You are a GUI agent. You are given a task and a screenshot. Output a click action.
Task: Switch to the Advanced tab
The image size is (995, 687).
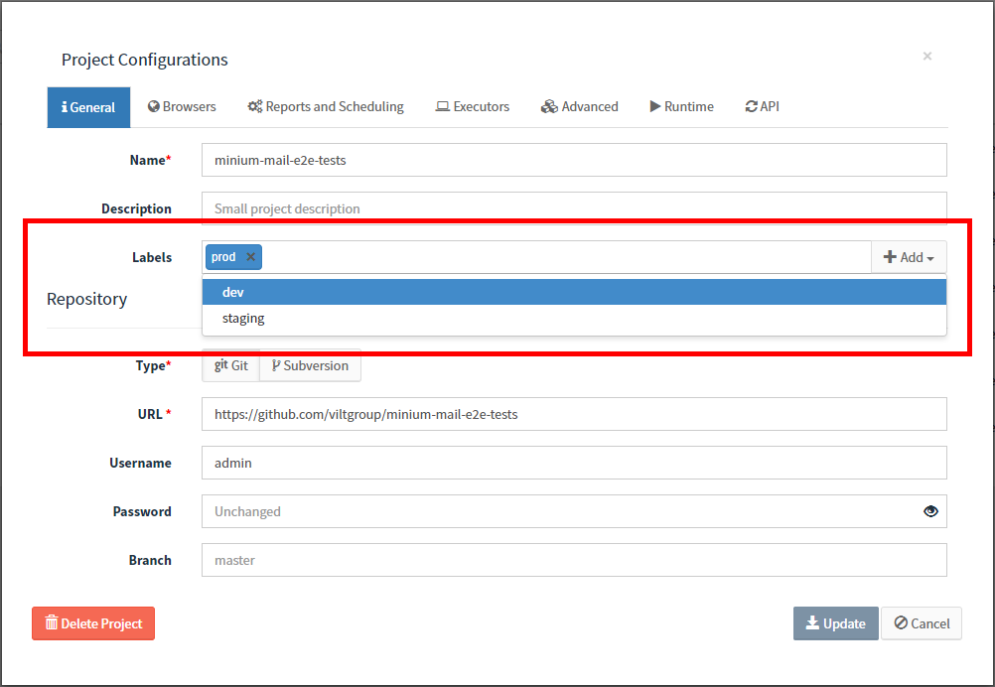[579, 106]
